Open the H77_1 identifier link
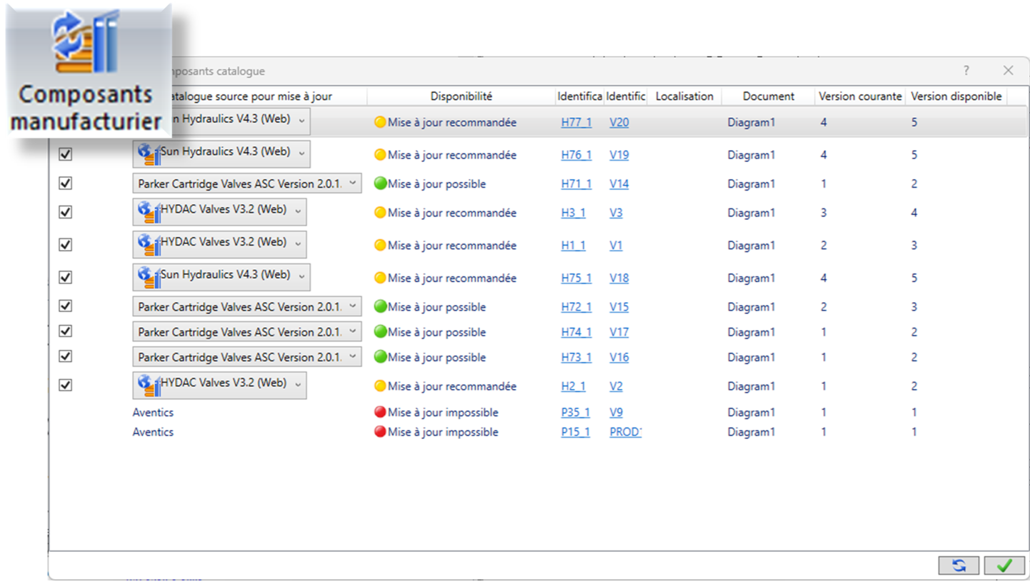This screenshot has height=584, width=1030. pyautogui.click(x=576, y=123)
